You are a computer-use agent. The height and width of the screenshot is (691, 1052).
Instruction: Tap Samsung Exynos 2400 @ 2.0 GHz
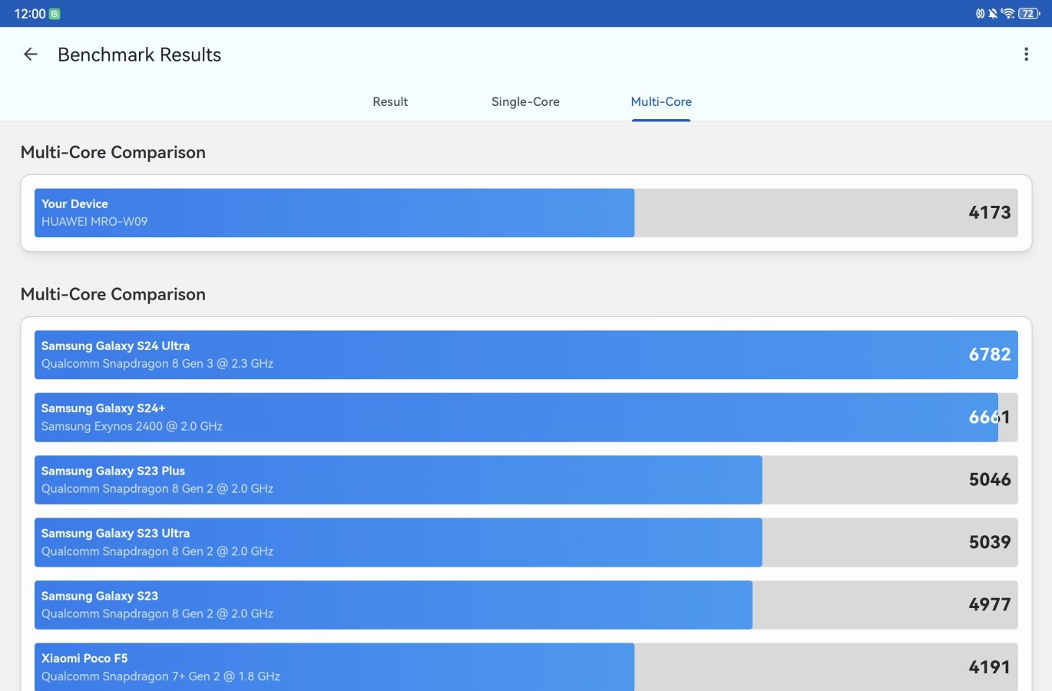(x=132, y=427)
